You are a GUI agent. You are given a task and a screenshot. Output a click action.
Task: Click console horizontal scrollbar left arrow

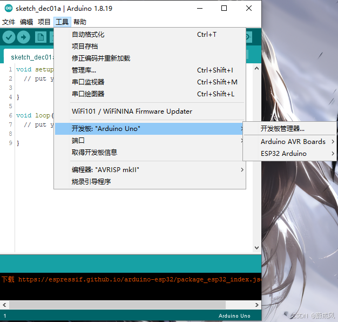[x=4, y=305]
